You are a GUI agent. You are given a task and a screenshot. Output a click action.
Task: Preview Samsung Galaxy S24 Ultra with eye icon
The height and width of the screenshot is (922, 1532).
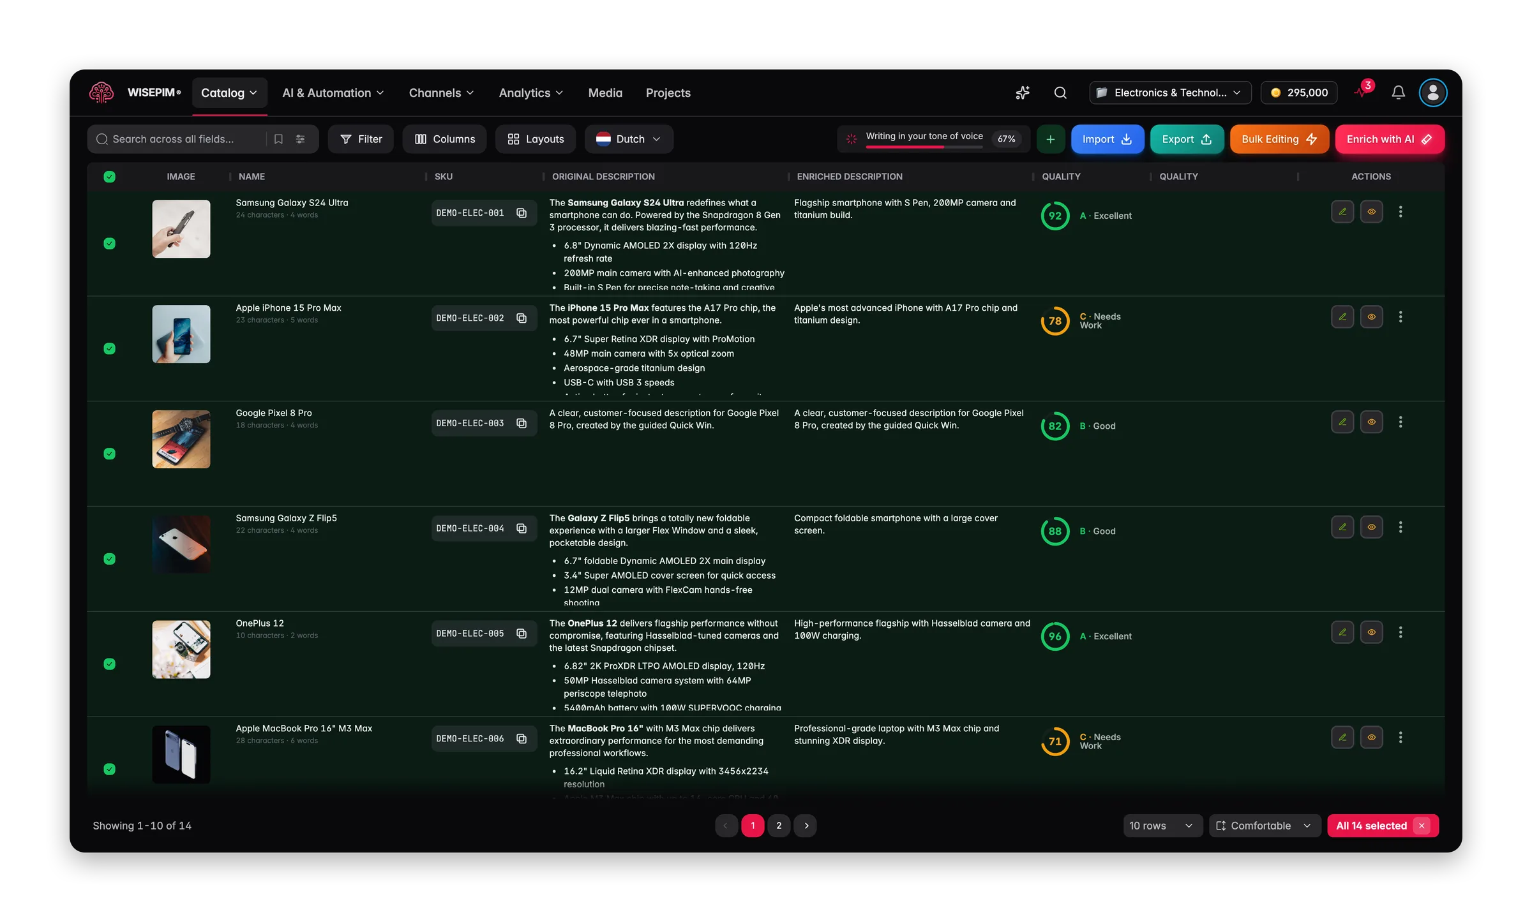point(1371,212)
